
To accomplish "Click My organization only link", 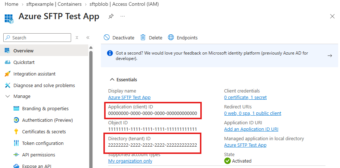I will (130, 161).
